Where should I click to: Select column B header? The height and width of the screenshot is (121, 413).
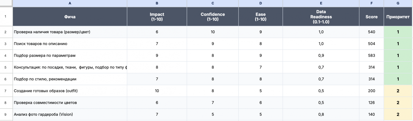pos(157,3)
